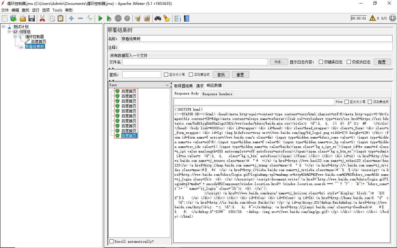Focus the 文件名 input field
The image size is (397, 248).
pos(195,62)
